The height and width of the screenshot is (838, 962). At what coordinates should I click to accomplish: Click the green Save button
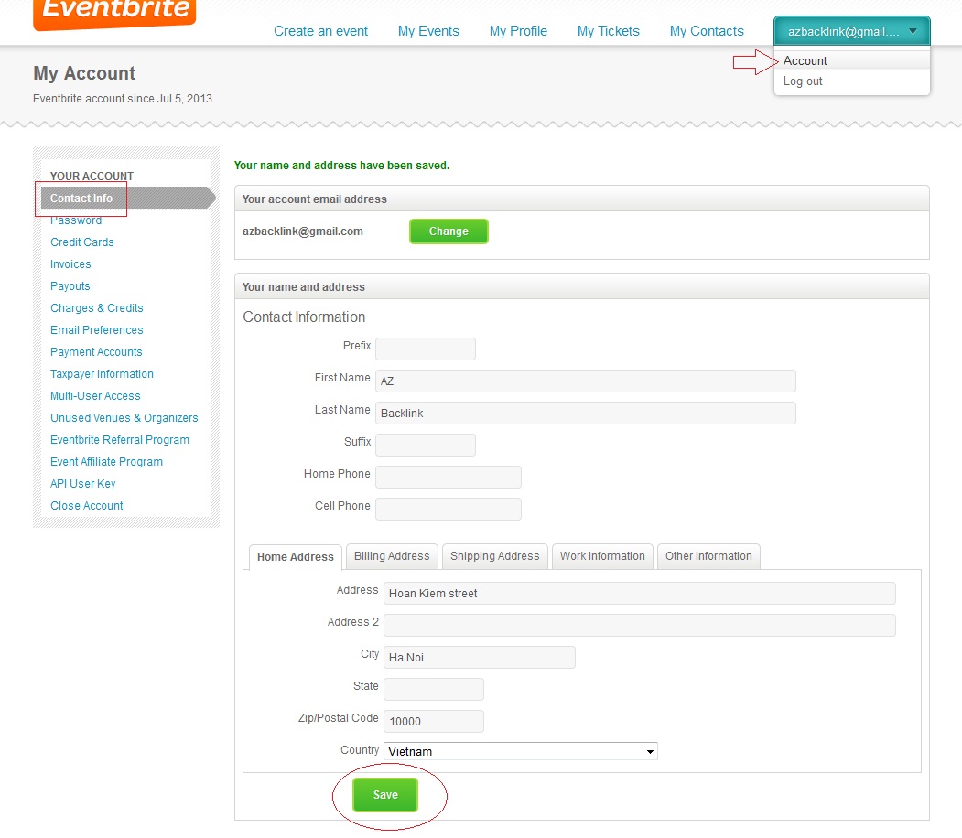coord(385,795)
